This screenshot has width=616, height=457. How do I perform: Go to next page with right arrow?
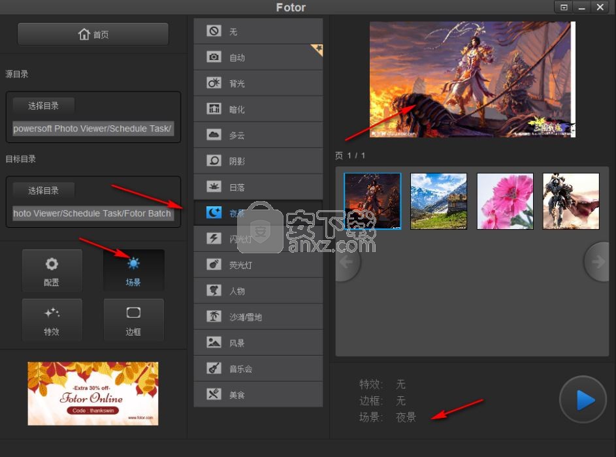point(597,262)
